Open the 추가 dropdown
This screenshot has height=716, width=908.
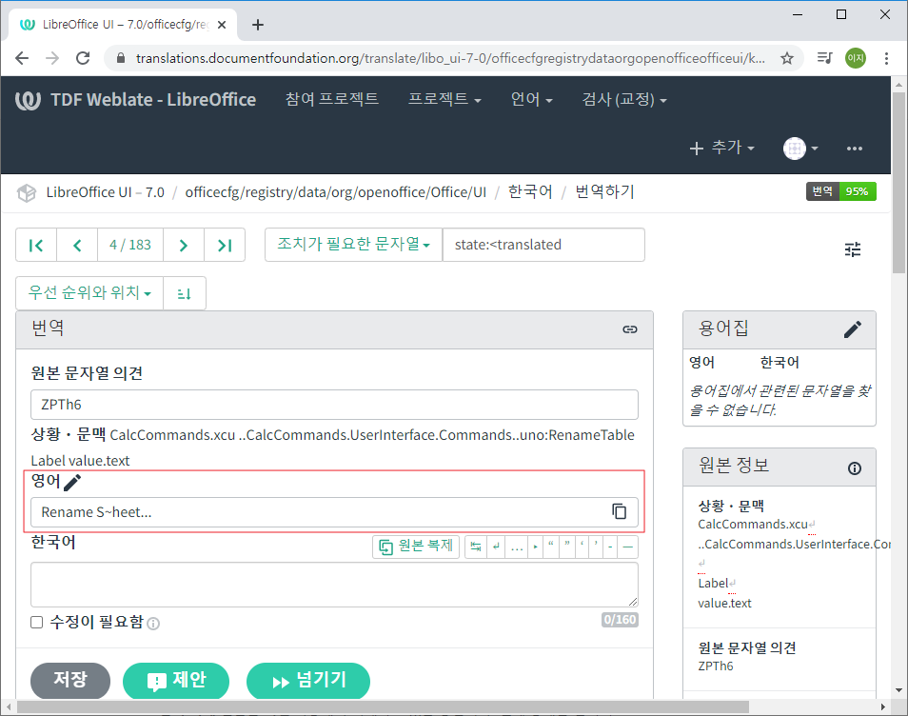[721, 148]
